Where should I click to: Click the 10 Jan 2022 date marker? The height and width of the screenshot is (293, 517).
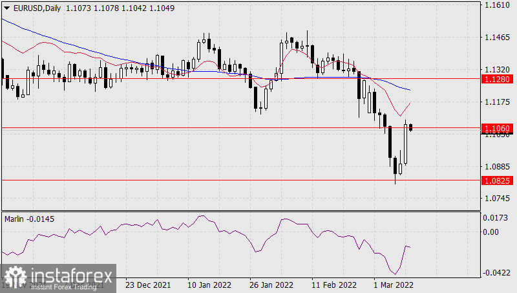click(208, 285)
